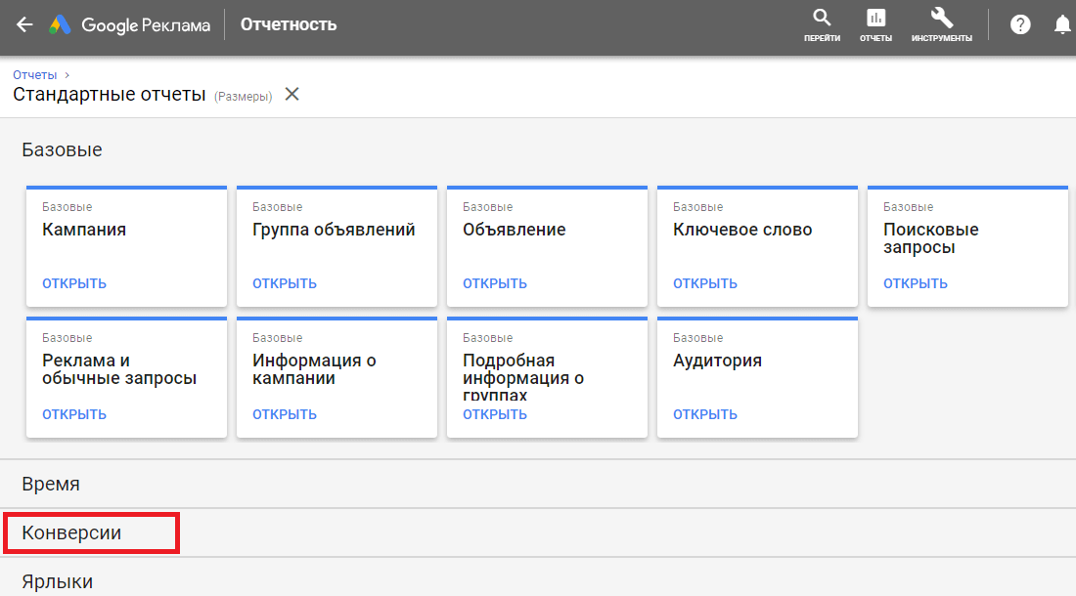Follow the Отчеты breadcrumb link
Image resolution: width=1076 pixels, height=596 pixels.
click(34, 74)
